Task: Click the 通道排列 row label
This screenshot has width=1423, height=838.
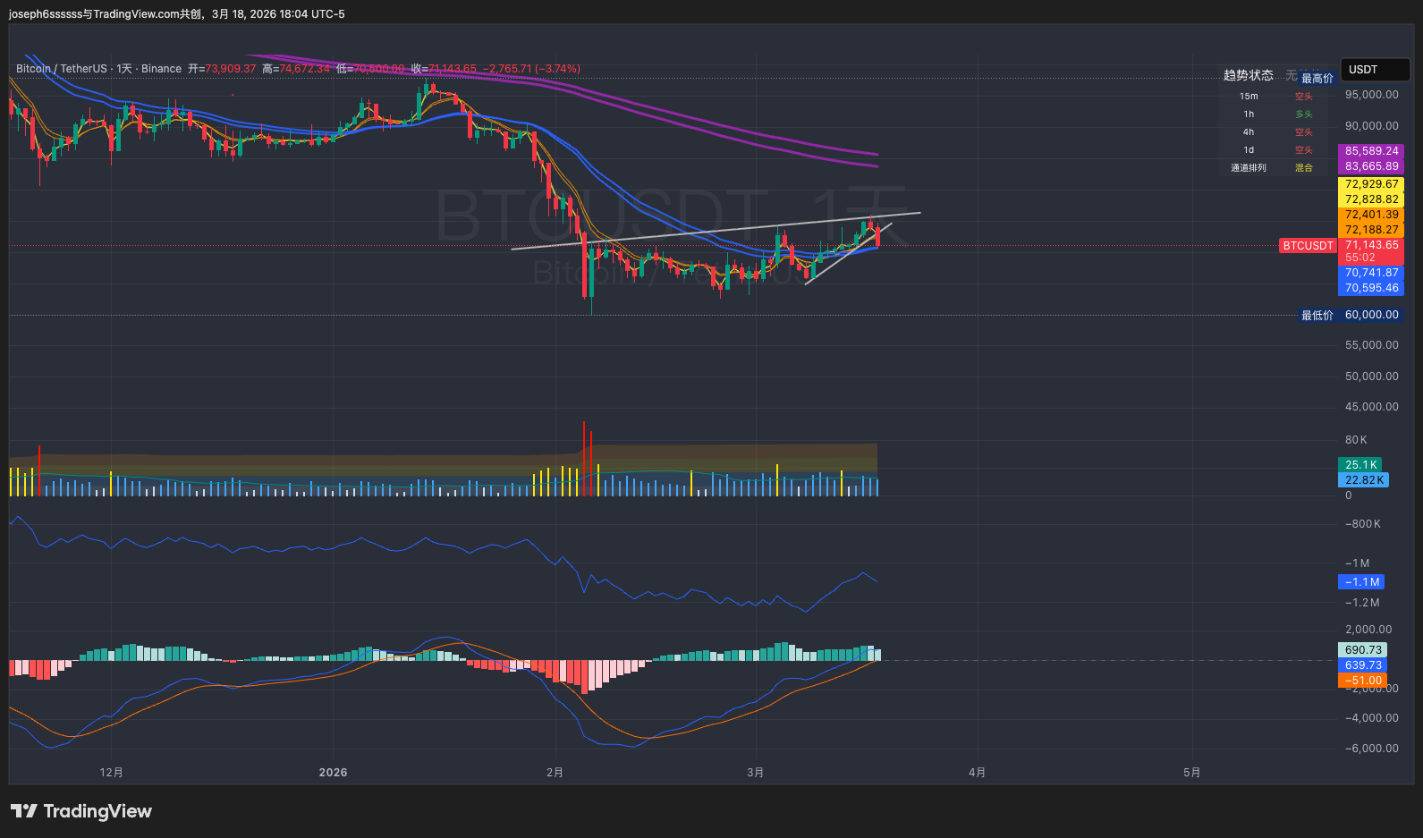Action: click(x=1249, y=168)
